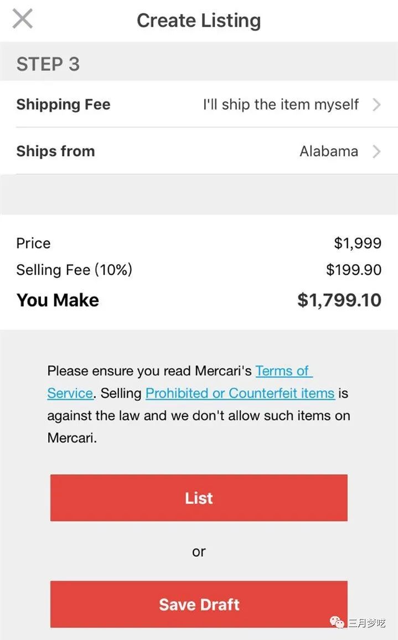
Task: Tap the 'or' text between buttons
Action: 199,551
